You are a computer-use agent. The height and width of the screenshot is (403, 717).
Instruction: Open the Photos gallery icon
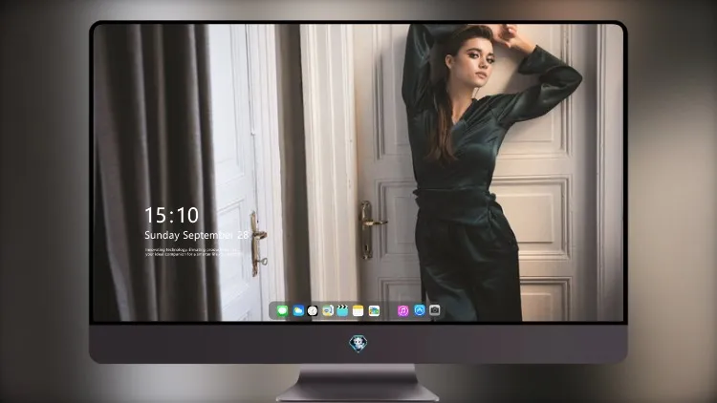[x=374, y=310]
